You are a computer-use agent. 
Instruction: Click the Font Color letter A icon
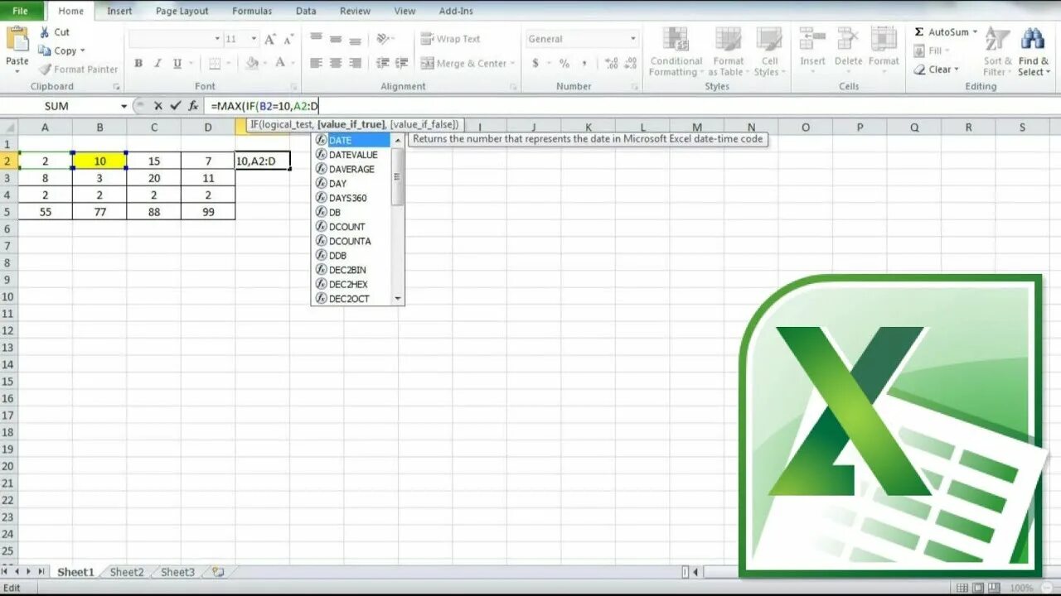280,64
